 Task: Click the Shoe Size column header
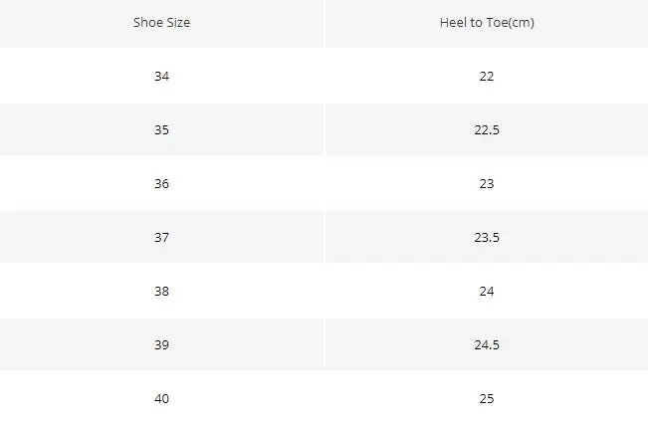point(161,23)
